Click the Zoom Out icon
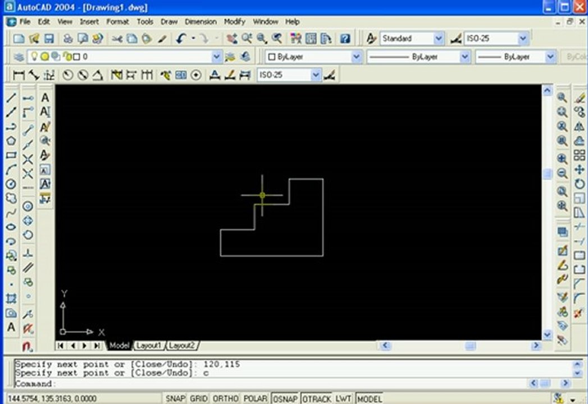Image resolution: width=588 pixels, height=404 pixels. click(562, 173)
